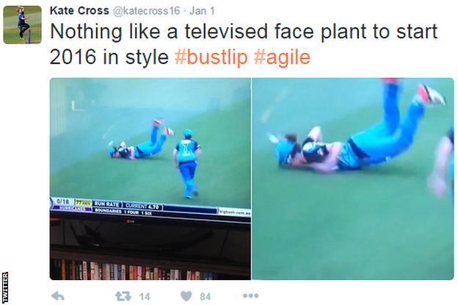Click the reply arrow icon
The height and width of the screenshot is (305, 458).
pos(57,296)
